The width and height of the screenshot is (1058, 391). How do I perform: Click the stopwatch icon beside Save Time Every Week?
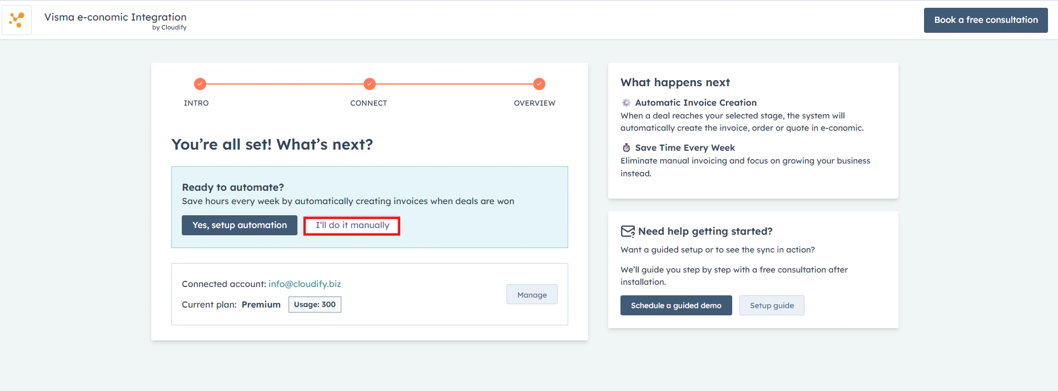coord(626,147)
